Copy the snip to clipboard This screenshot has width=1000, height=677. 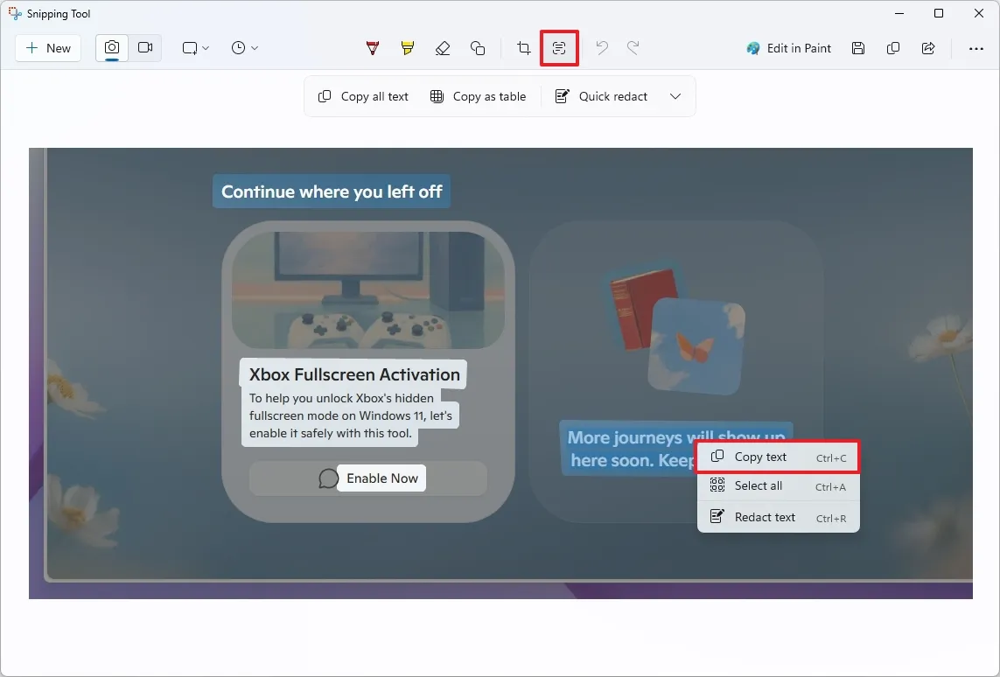(x=893, y=48)
